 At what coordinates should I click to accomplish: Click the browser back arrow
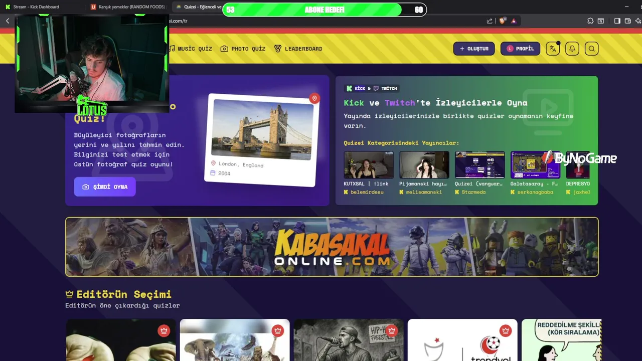pyautogui.click(x=8, y=21)
